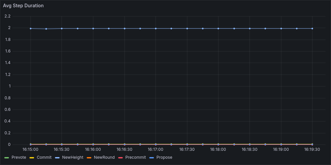Open the red Precommit color swatch

click(120, 158)
